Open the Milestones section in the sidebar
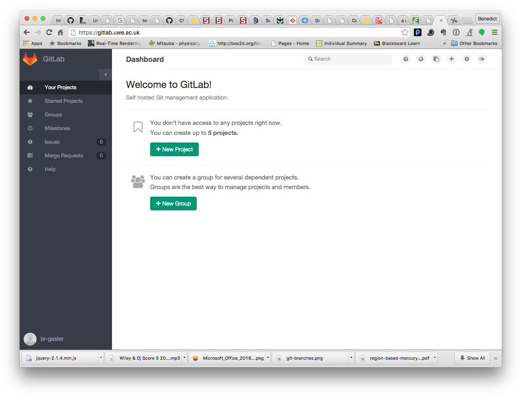Image resolution: width=521 pixels, height=397 pixels. coord(57,128)
